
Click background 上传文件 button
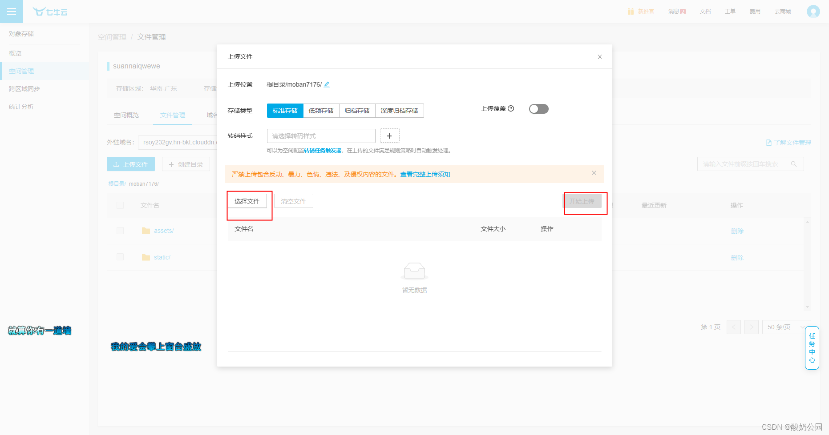(131, 164)
